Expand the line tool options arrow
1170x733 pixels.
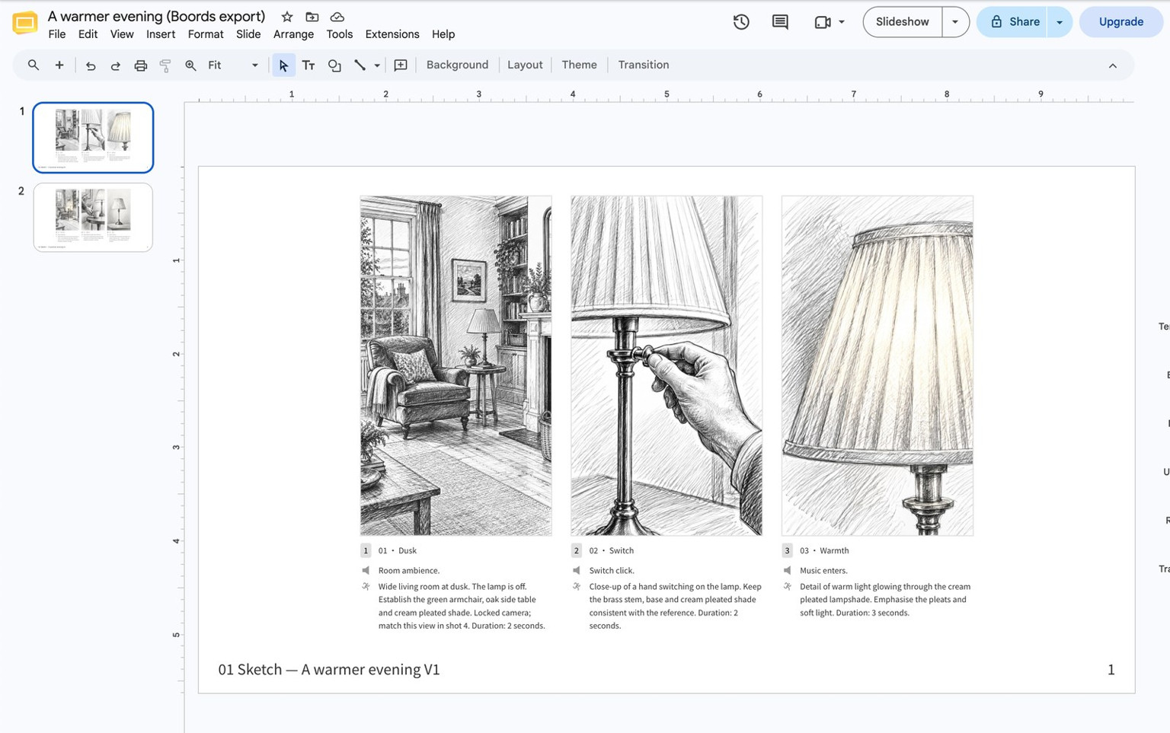[377, 65]
